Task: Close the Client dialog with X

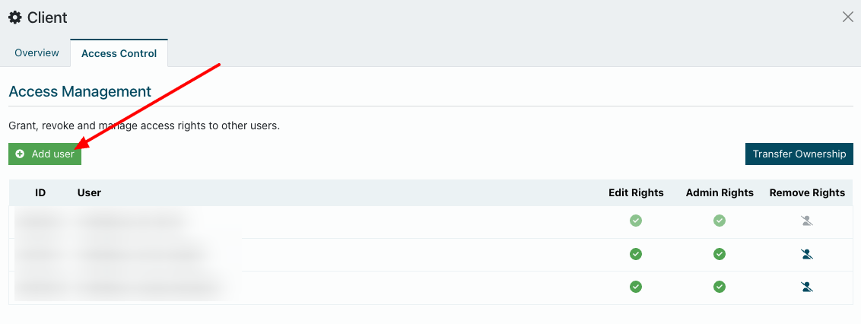Action: click(847, 17)
